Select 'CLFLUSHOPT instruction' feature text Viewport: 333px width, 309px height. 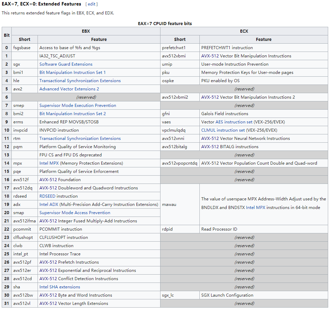(64, 238)
